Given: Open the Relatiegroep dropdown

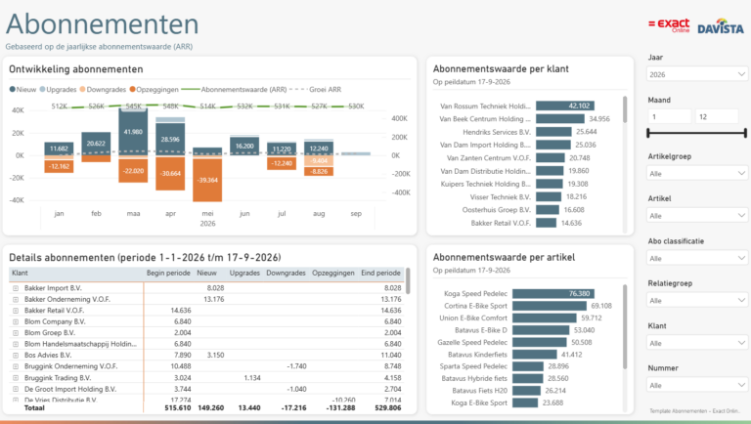Looking at the screenshot, I should (697, 300).
